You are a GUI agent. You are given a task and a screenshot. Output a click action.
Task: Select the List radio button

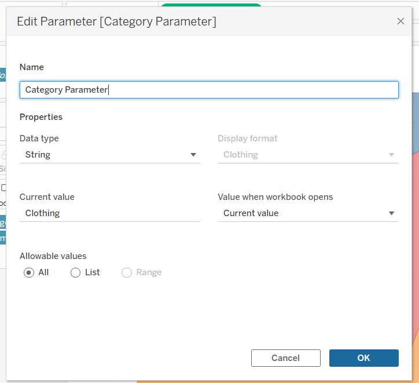75,272
